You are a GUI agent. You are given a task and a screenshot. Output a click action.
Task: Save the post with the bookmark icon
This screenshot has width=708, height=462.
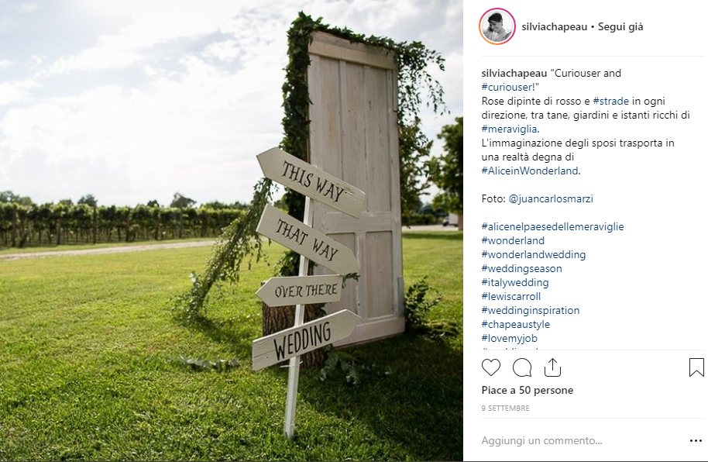[696, 367]
